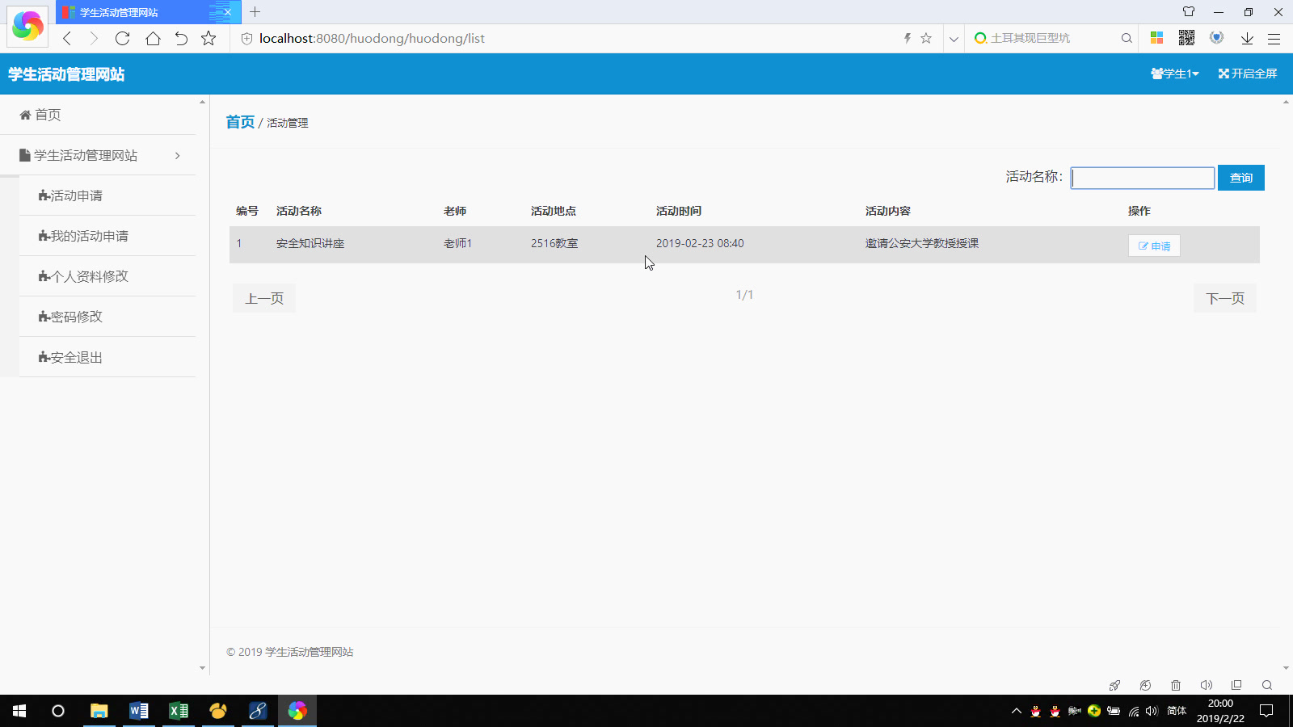Go to browser home page icon

(x=153, y=38)
